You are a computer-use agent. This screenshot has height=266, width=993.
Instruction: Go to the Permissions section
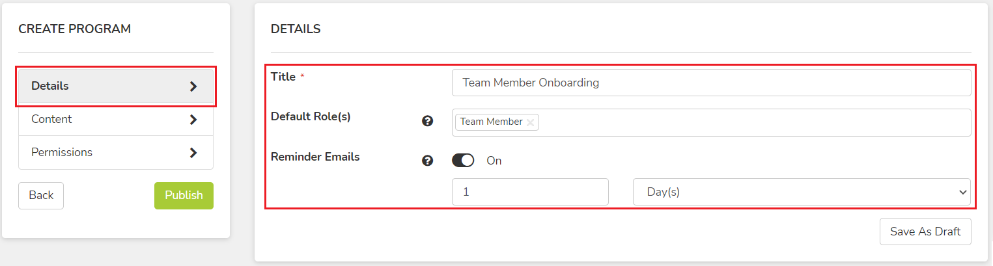(x=116, y=153)
